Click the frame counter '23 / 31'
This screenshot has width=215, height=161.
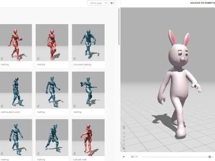[x=134, y=157]
